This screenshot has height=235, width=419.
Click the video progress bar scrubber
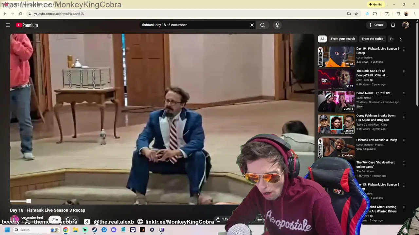tap(28, 201)
